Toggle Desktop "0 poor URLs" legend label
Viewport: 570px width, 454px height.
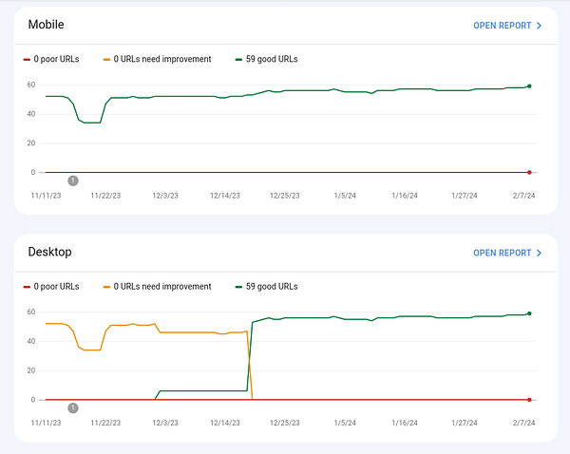(57, 286)
